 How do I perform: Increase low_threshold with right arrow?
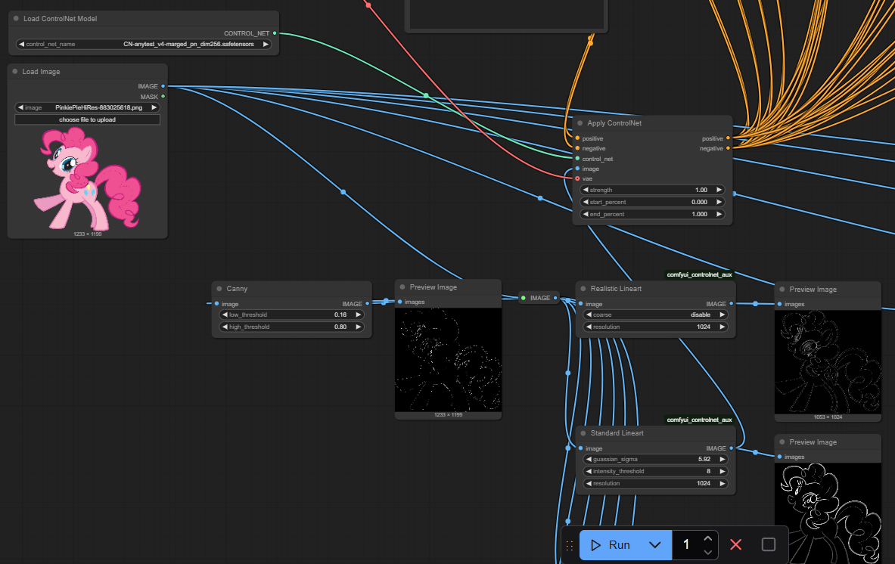coord(359,315)
